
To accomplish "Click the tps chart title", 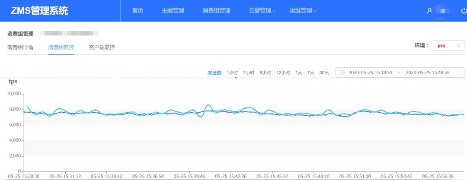I will pos(13,82).
